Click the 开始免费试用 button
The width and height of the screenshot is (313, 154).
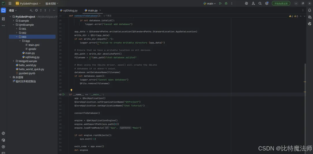point(281,3)
